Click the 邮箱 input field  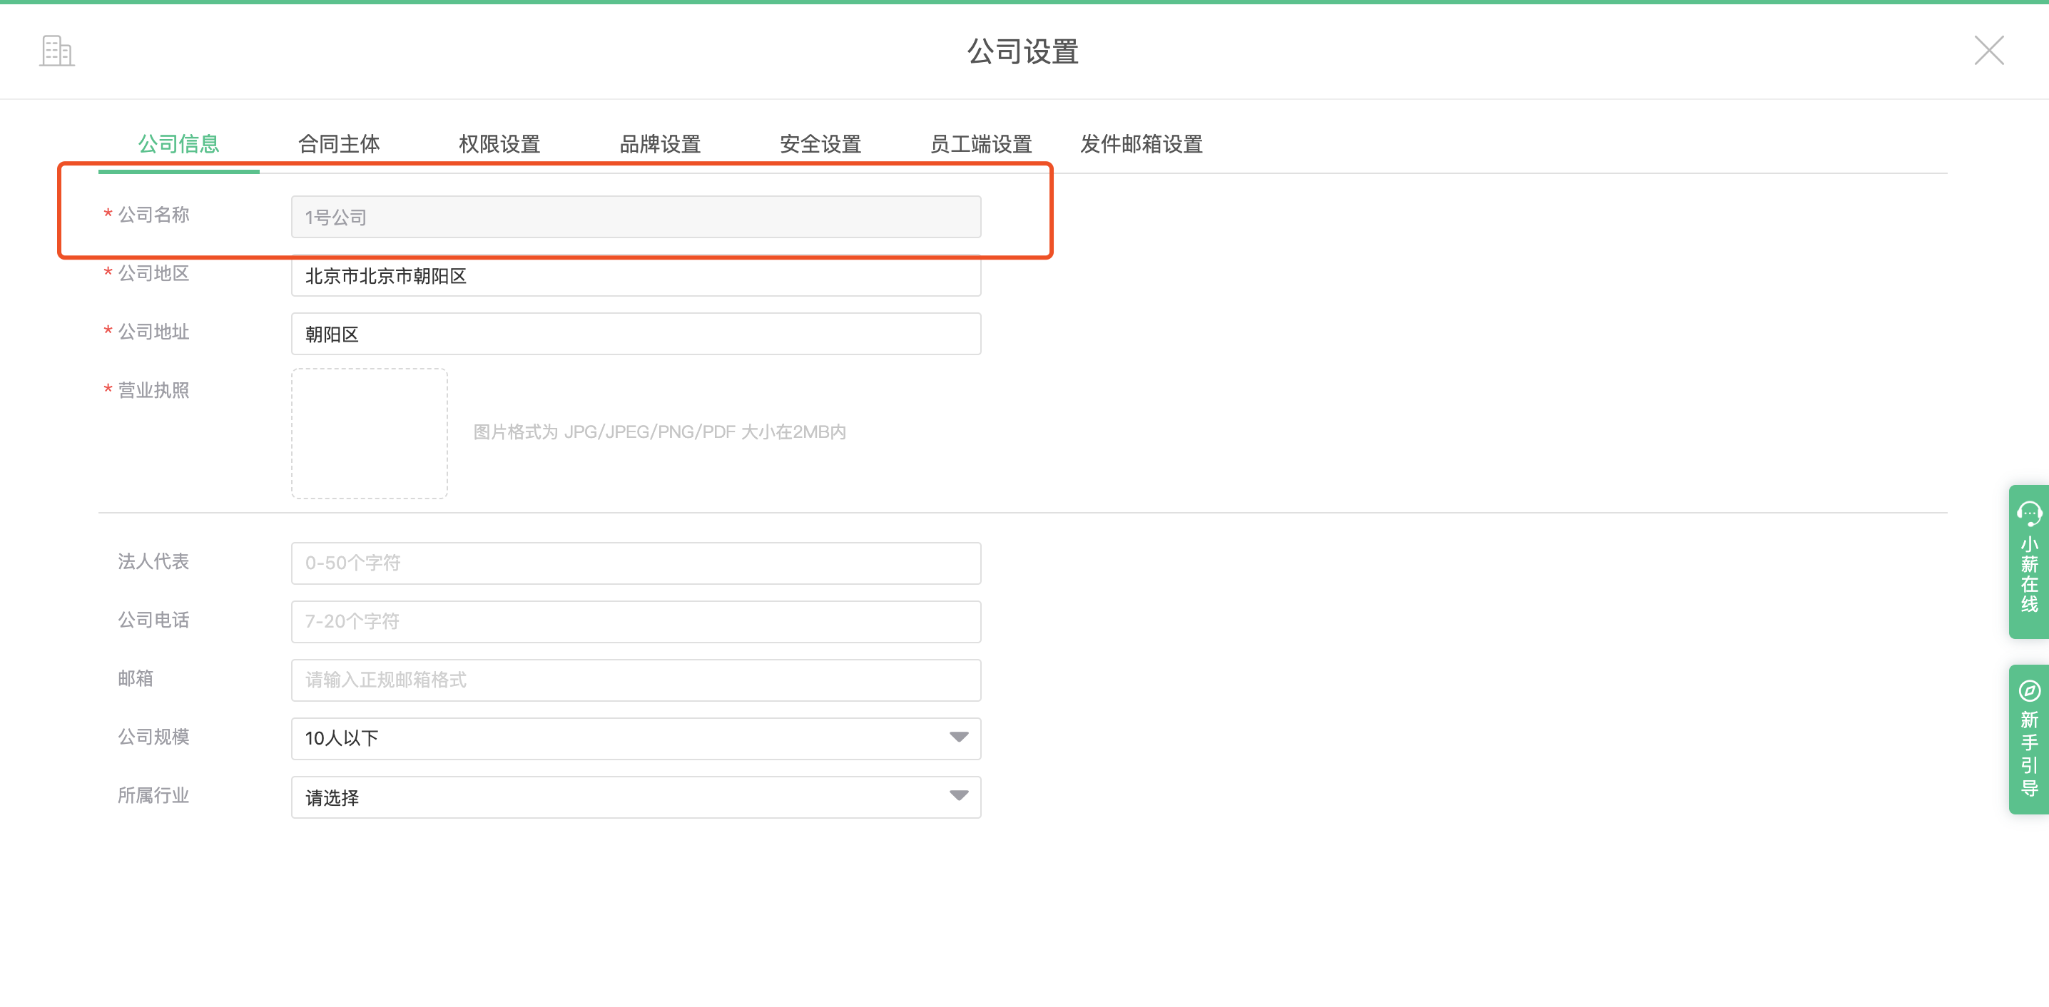636,680
